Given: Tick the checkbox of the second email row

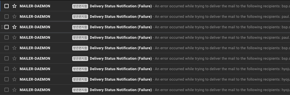Looking at the screenshot, I should (x=7, y=16).
